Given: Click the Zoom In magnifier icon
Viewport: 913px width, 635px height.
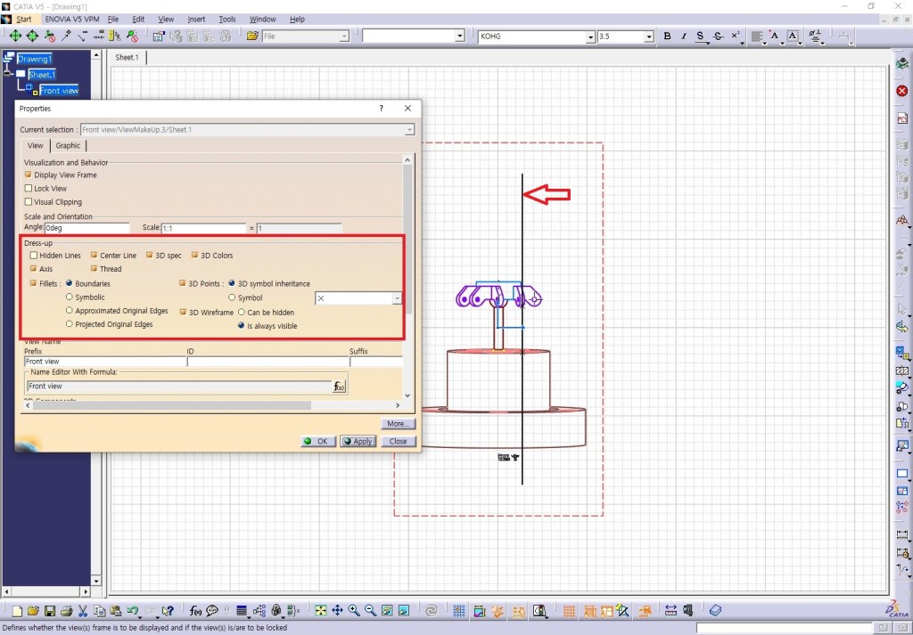Looking at the screenshot, I should point(354,611).
